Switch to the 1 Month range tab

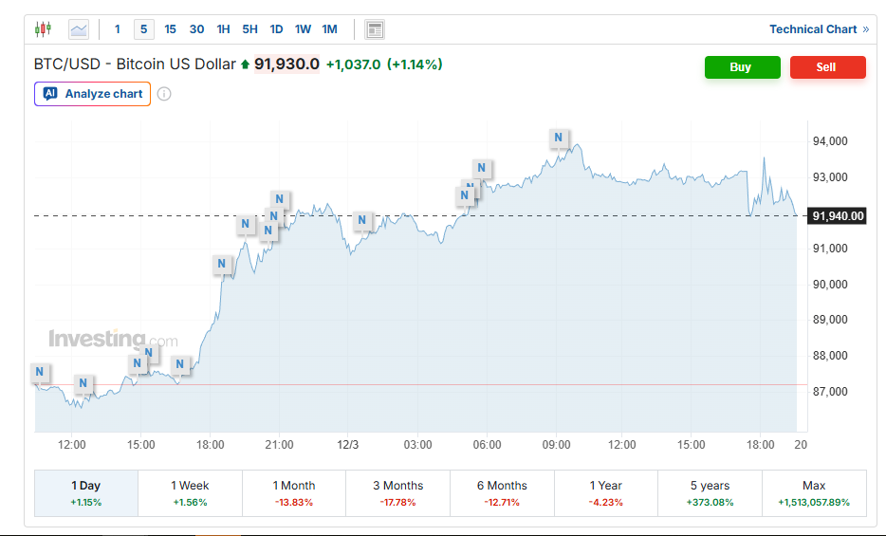tap(294, 492)
